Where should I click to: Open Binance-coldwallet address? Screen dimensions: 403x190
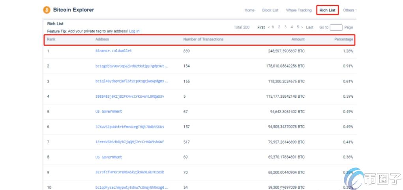tap(114, 51)
